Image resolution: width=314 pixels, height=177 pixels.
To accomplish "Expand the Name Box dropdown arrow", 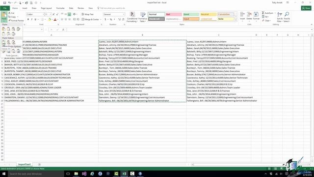I will pyautogui.click(x=42, y=29).
